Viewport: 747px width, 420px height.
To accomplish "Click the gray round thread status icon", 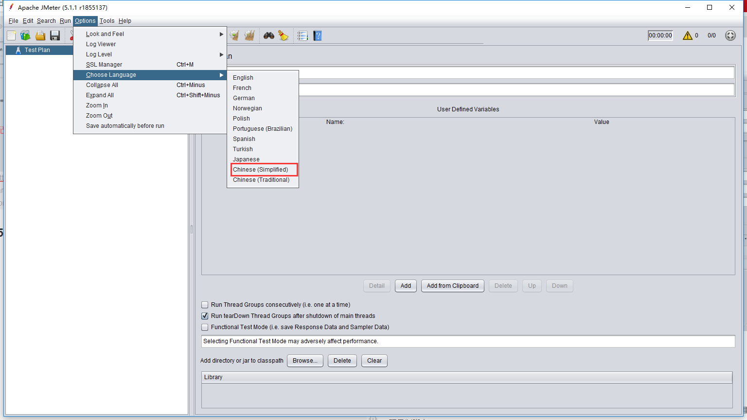I will (730, 35).
